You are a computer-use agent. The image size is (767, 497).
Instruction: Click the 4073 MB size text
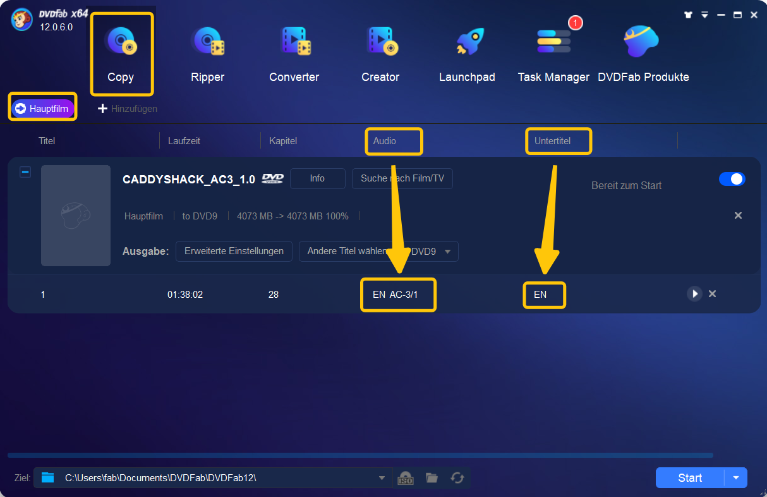pos(293,216)
